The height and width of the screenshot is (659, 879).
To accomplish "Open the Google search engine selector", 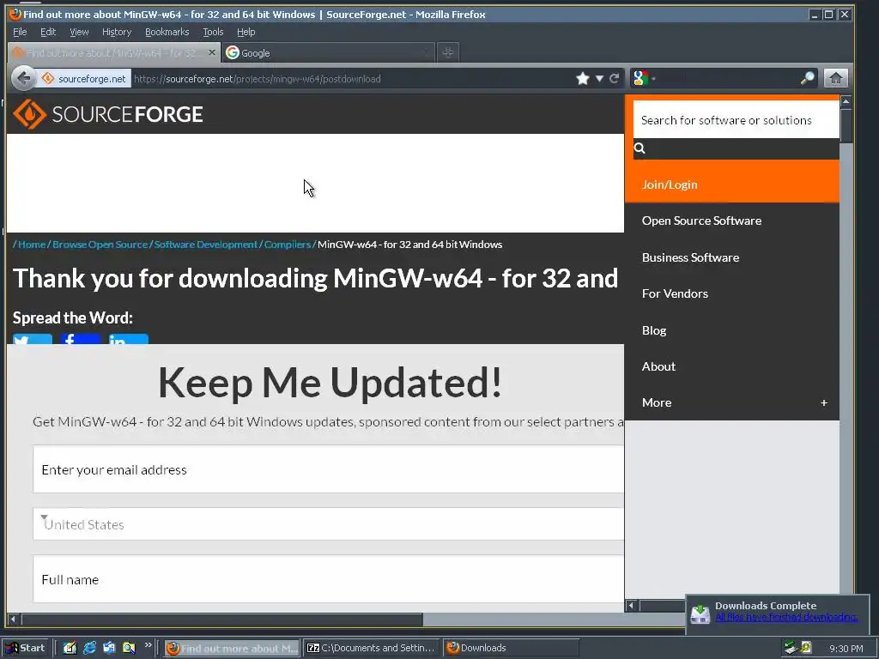I will pyautogui.click(x=644, y=78).
